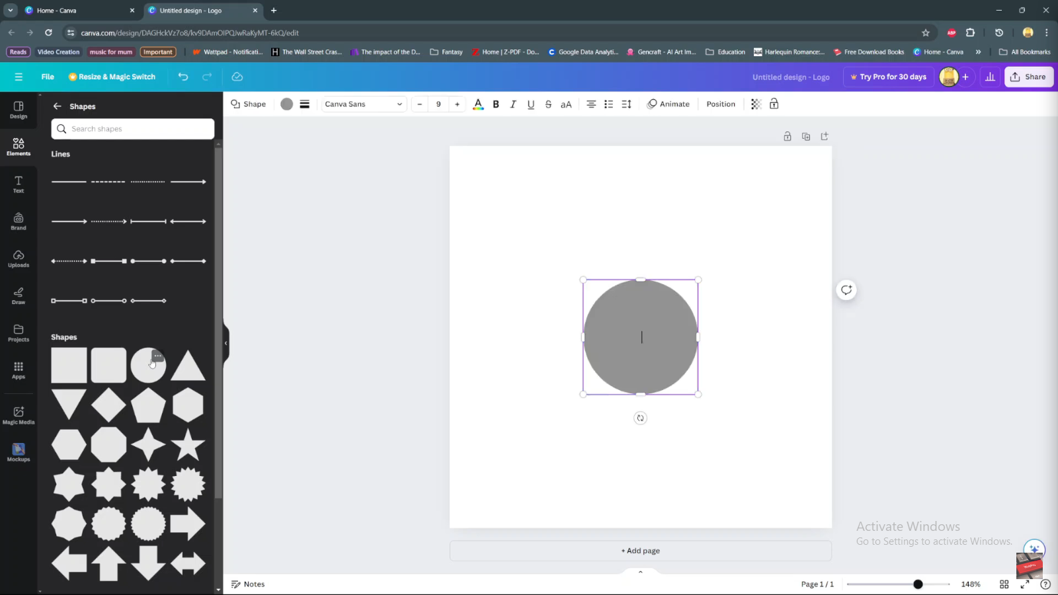Open the Uploads panel in sidebar
This screenshot has width=1058, height=595.
click(19, 258)
